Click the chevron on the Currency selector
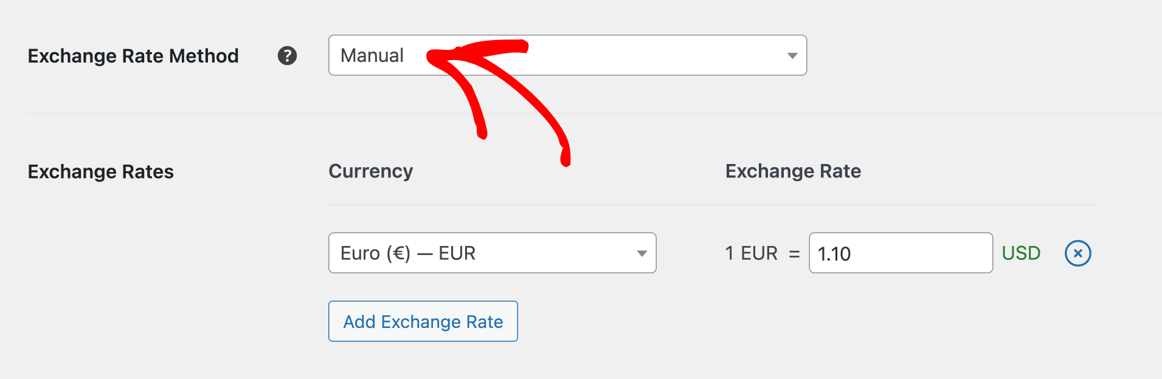The width and height of the screenshot is (1162, 379). (x=643, y=253)
